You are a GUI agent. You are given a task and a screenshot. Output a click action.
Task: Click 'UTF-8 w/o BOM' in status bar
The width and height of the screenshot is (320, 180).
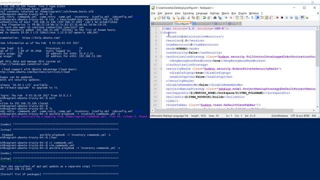300,115
